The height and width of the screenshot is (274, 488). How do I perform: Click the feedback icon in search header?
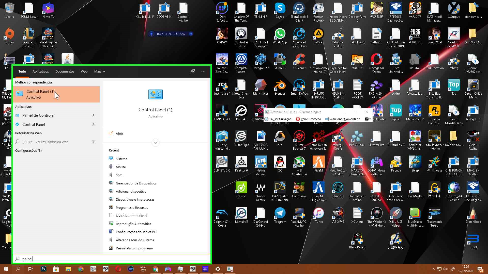click(193, 71)
